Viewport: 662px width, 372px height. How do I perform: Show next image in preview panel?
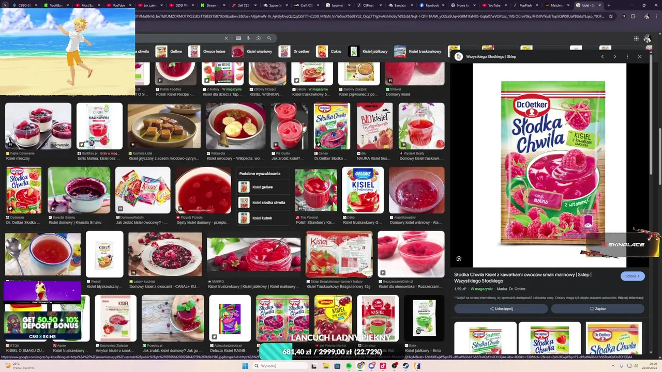(x=615, y=57)
